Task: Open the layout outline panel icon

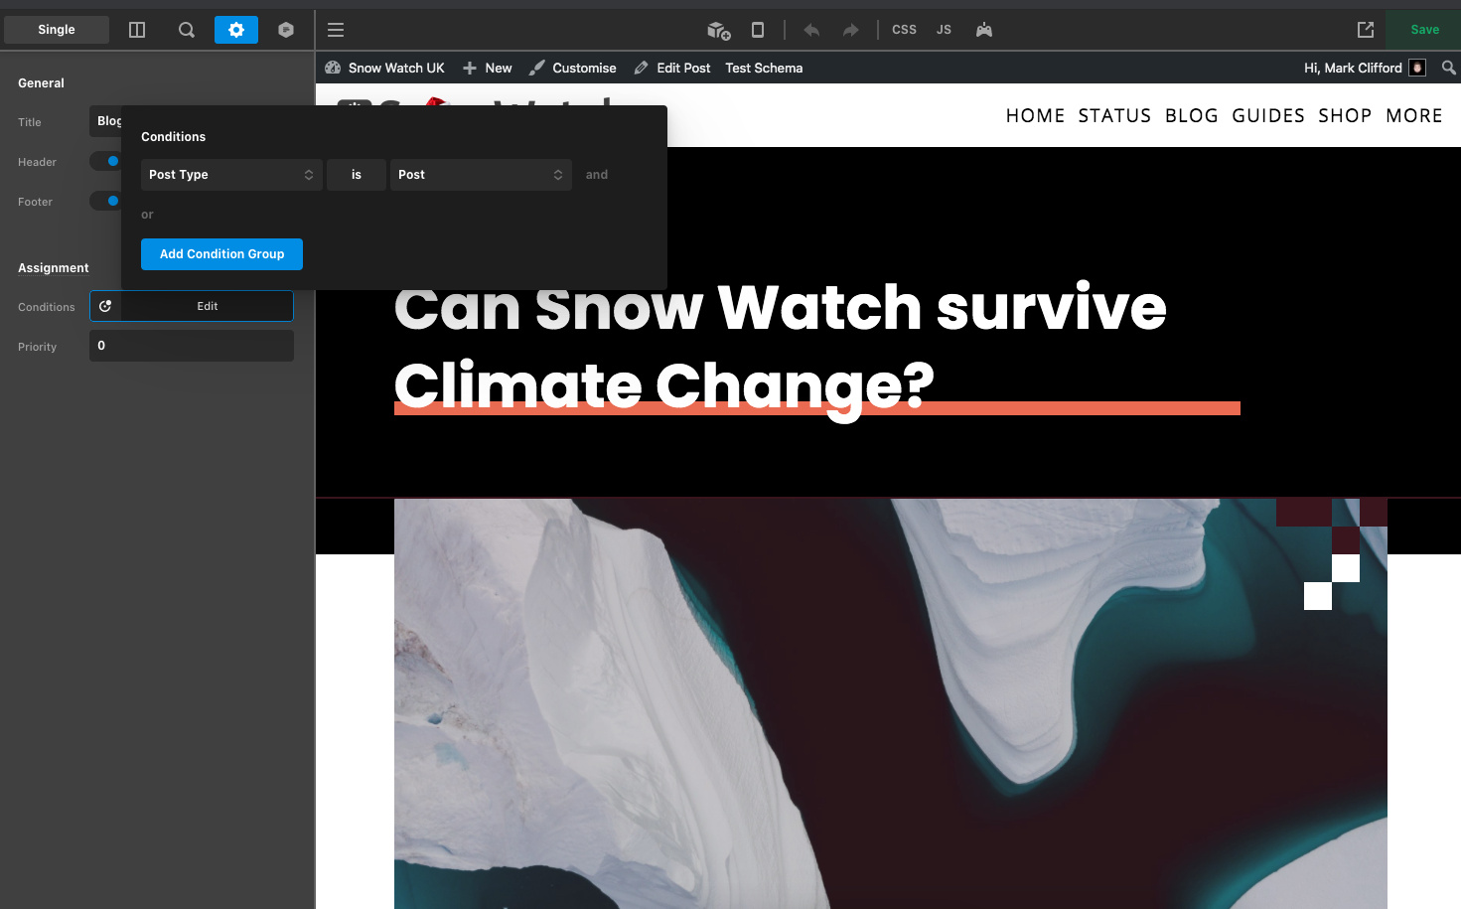Action: tap(137, 30)
